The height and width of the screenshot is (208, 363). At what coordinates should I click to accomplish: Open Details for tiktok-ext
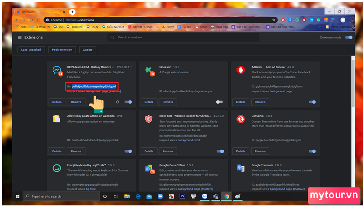[149, 102]
